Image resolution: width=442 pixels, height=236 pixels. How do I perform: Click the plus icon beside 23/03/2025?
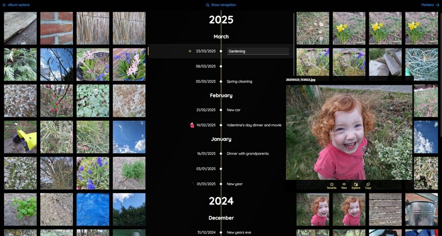point(190,51)
